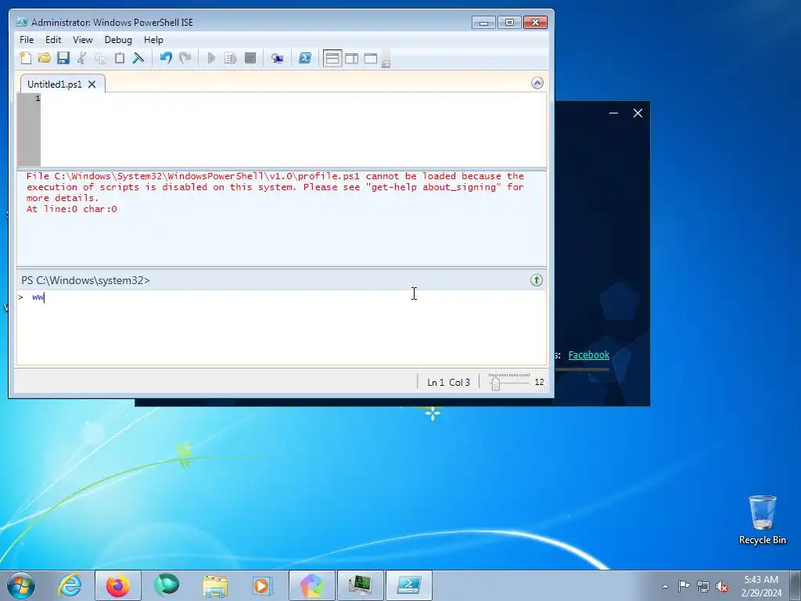The height and width of the screenshot is (601, 801).
Task: Click the zoom value 12 in status bar
Action: (540, 382)
